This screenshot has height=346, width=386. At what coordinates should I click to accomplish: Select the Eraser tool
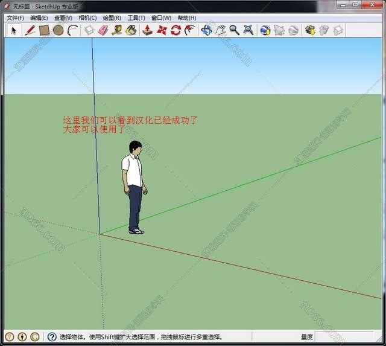103,30
